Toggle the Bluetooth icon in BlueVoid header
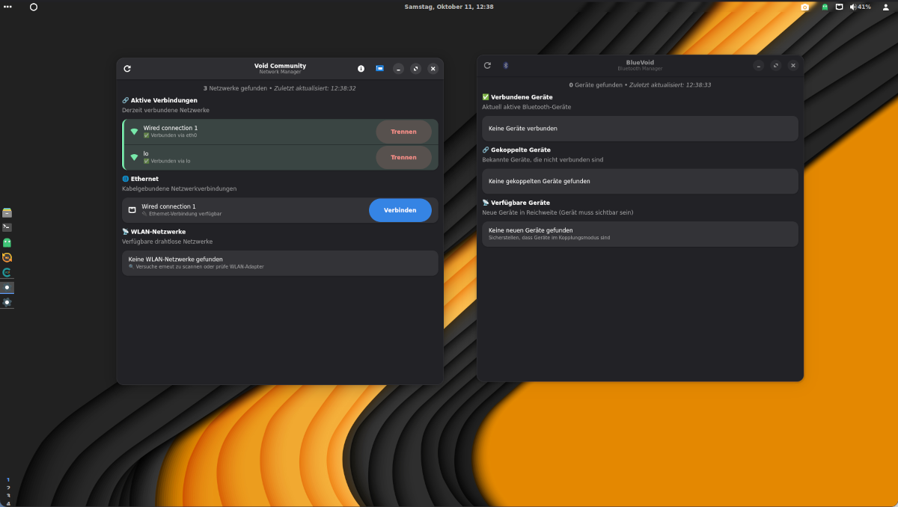This screenshot has height=507, width=898. click(x=505, y=66)
